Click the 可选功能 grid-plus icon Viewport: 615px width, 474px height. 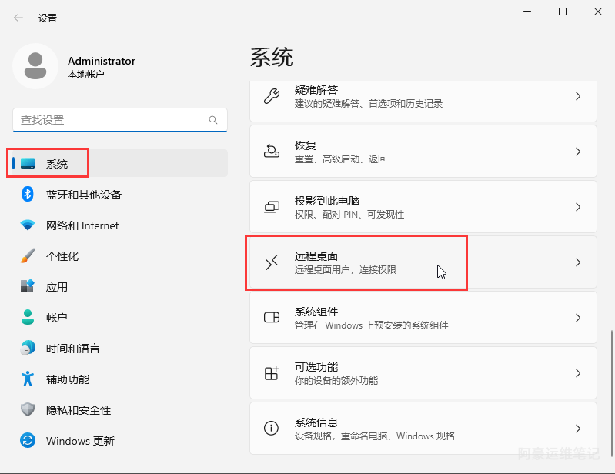pyautogui.click(x=272, y=373)
